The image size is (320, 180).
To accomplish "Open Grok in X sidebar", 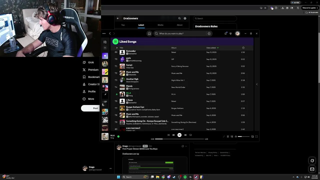I will click(x=88, y=62).
